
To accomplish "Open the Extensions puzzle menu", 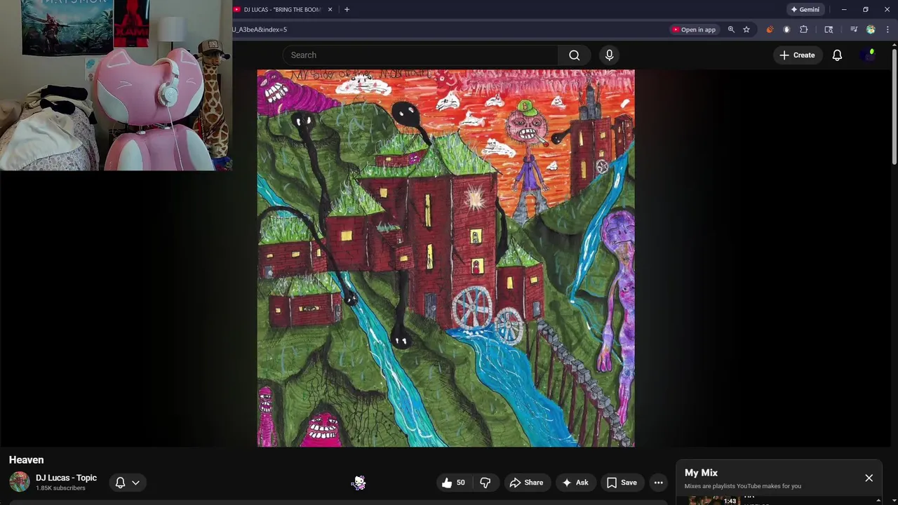I will [x=804, y=29].
